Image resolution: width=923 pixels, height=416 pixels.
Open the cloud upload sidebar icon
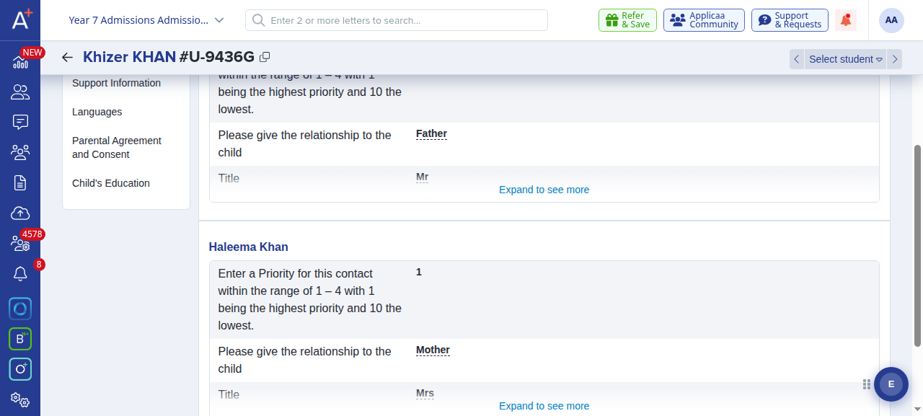pyautogui.click(x=20, y=213)
